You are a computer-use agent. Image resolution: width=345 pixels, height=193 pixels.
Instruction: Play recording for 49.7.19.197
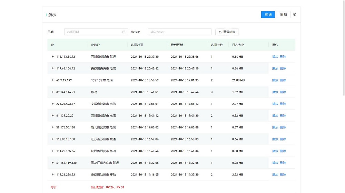click(x=275, y=80)
